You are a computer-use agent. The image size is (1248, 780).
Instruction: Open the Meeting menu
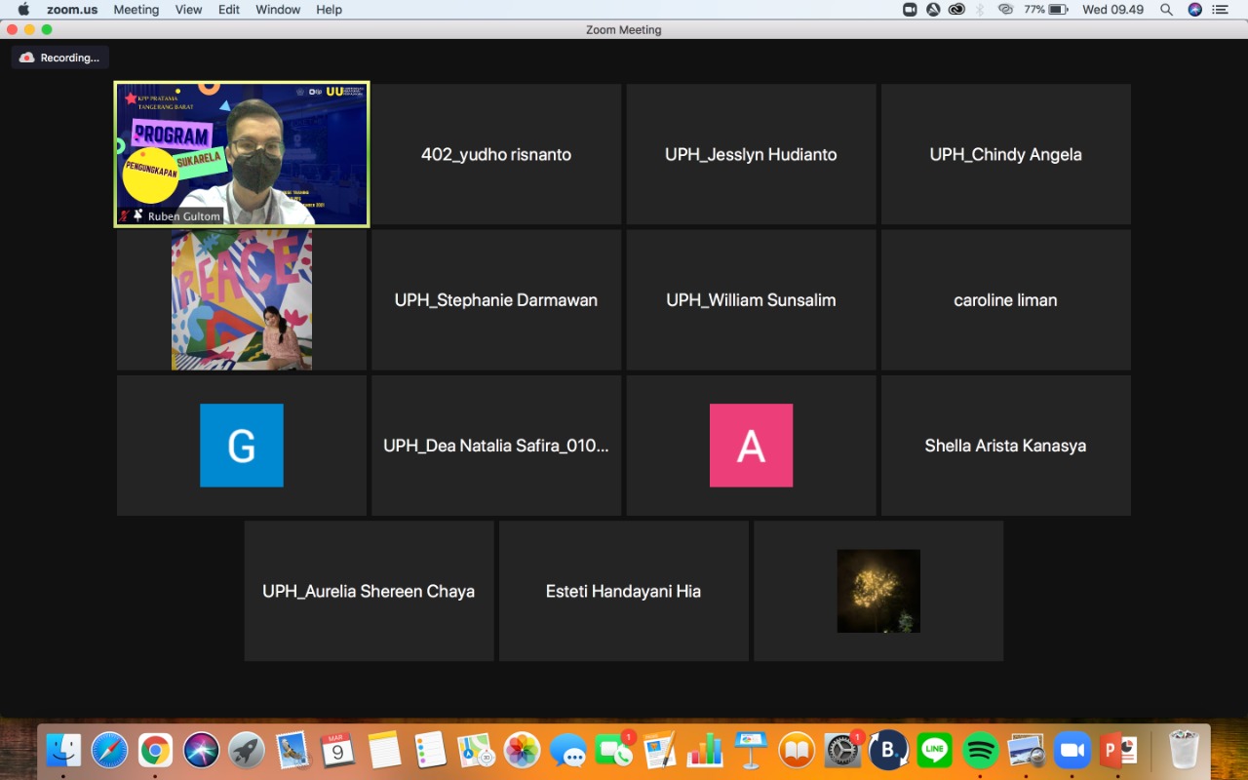coord(136,10)
